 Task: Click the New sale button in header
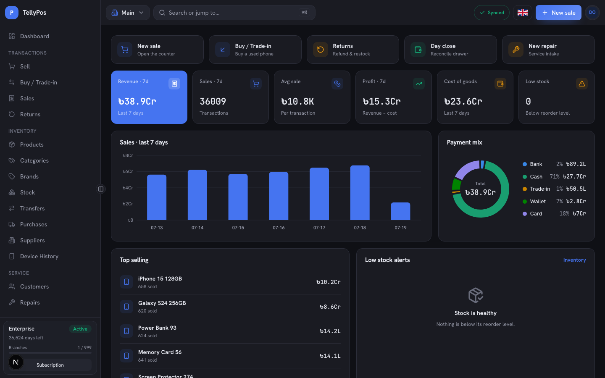tap(558, 13)
